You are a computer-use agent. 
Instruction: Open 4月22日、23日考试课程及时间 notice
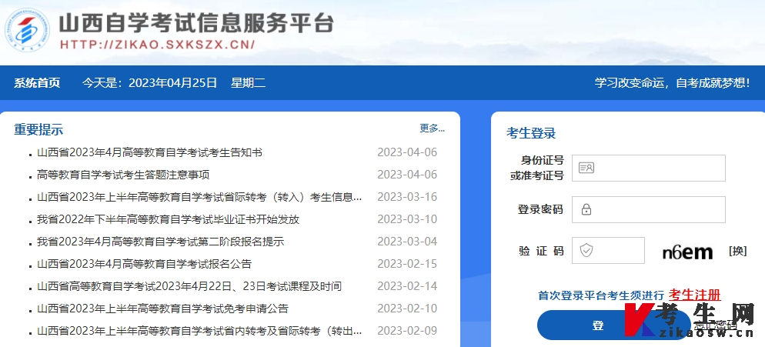(189, 286)
